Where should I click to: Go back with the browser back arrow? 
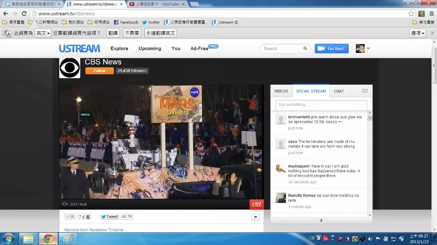(x=6, y=13)
